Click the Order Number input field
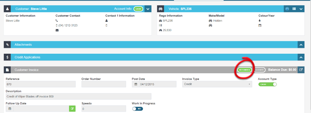 pyautogui.click(x=104, y=84)
